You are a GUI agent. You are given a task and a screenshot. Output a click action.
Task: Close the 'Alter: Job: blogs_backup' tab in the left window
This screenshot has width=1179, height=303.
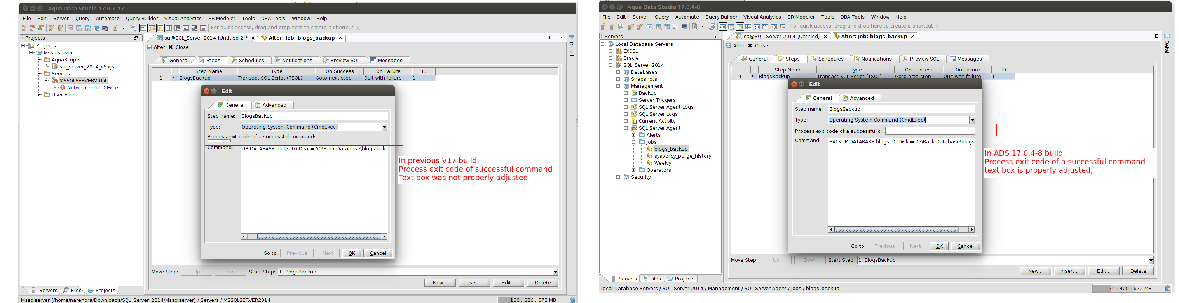(340, 38)
